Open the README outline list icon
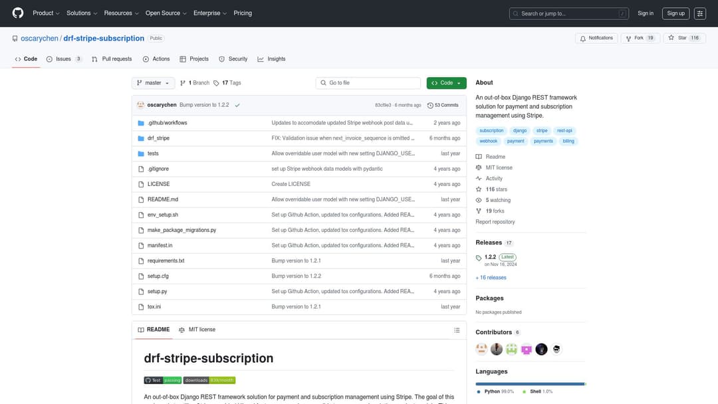 pos(457,330)
